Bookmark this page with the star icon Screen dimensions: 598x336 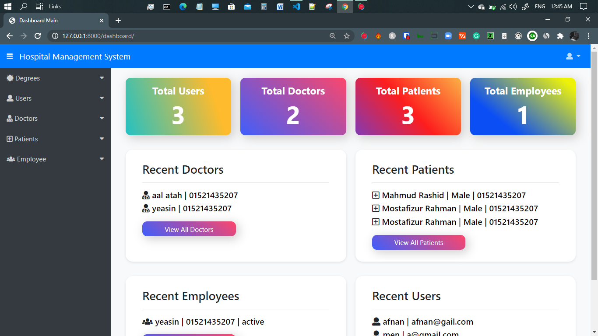point(347,36)
